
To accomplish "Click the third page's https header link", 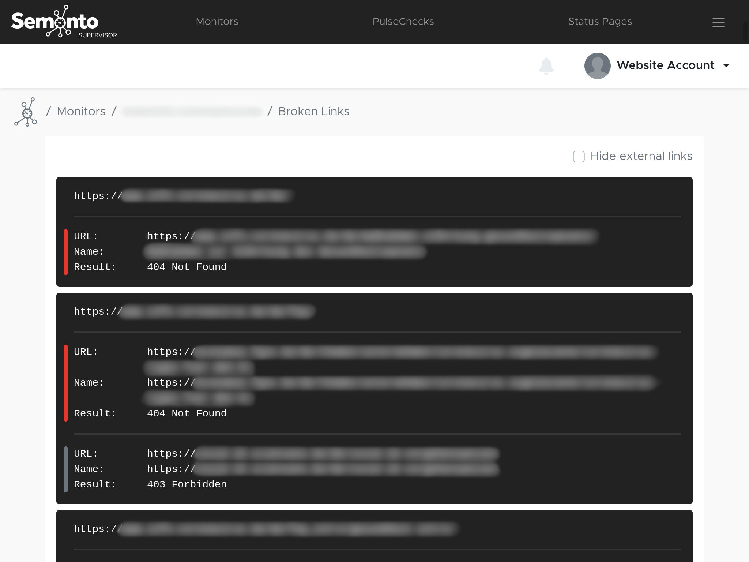I will [265, 529].
